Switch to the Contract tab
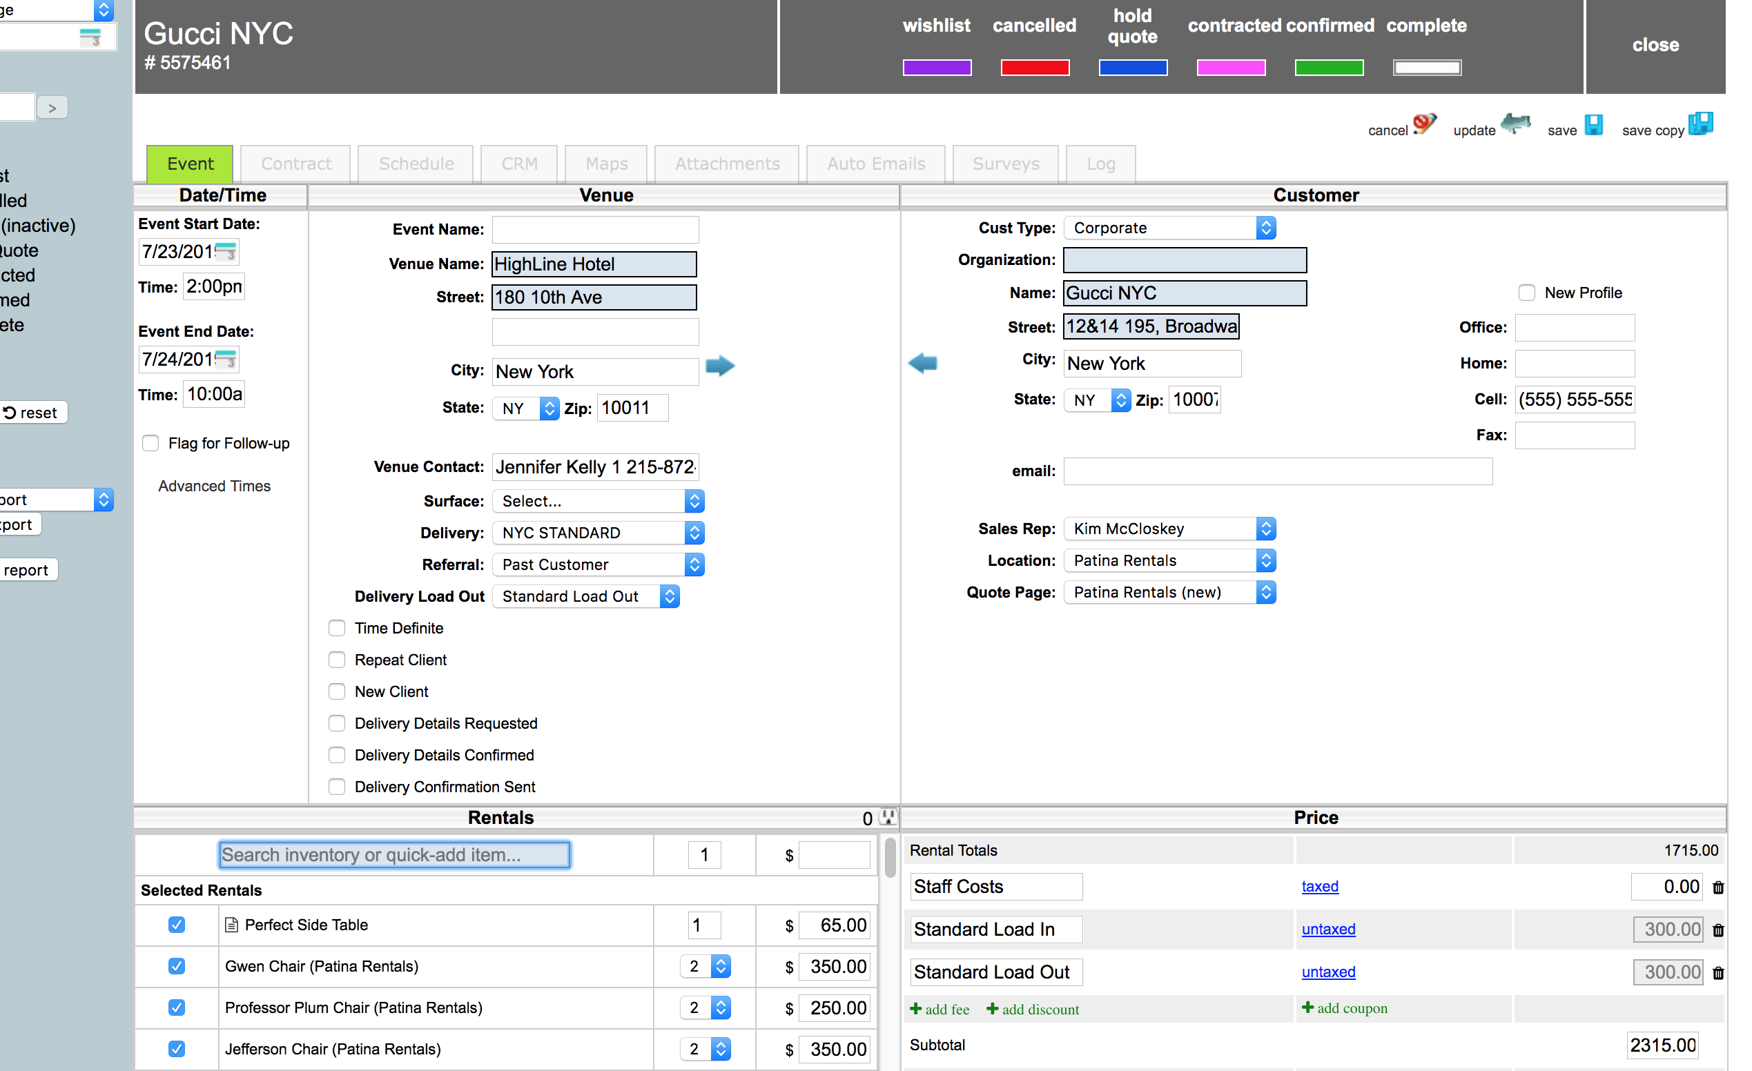 [295, 164]
